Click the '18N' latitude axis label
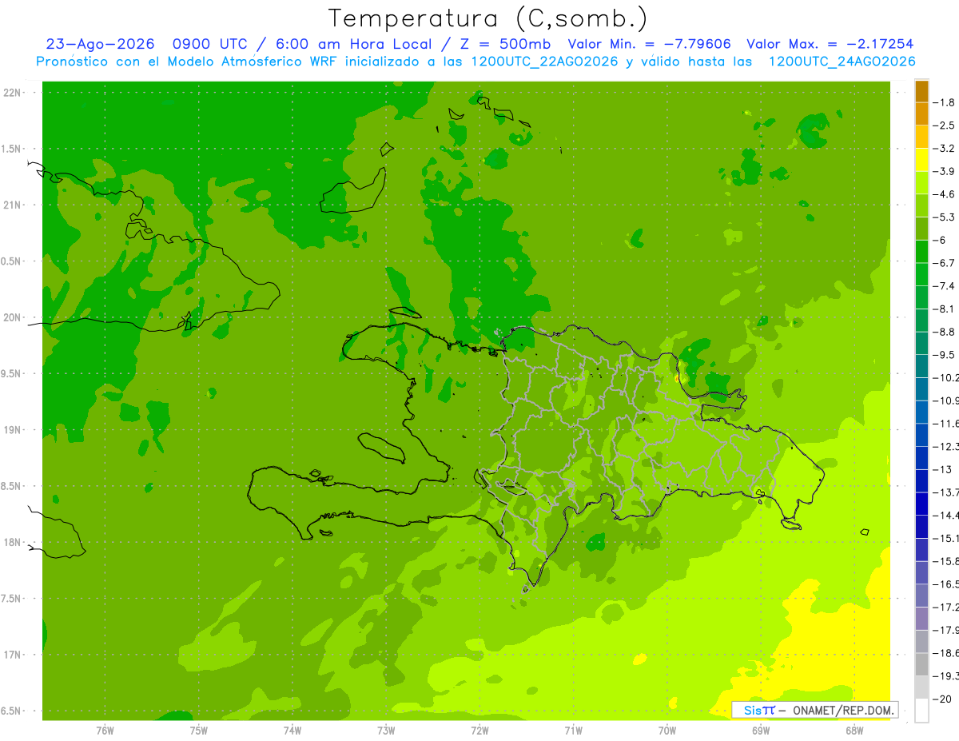 point(14,542)
